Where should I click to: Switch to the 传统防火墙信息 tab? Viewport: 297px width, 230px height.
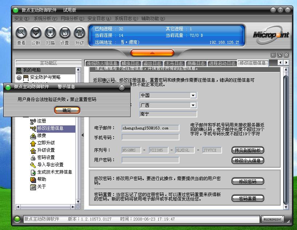click(x=102, y=63)
